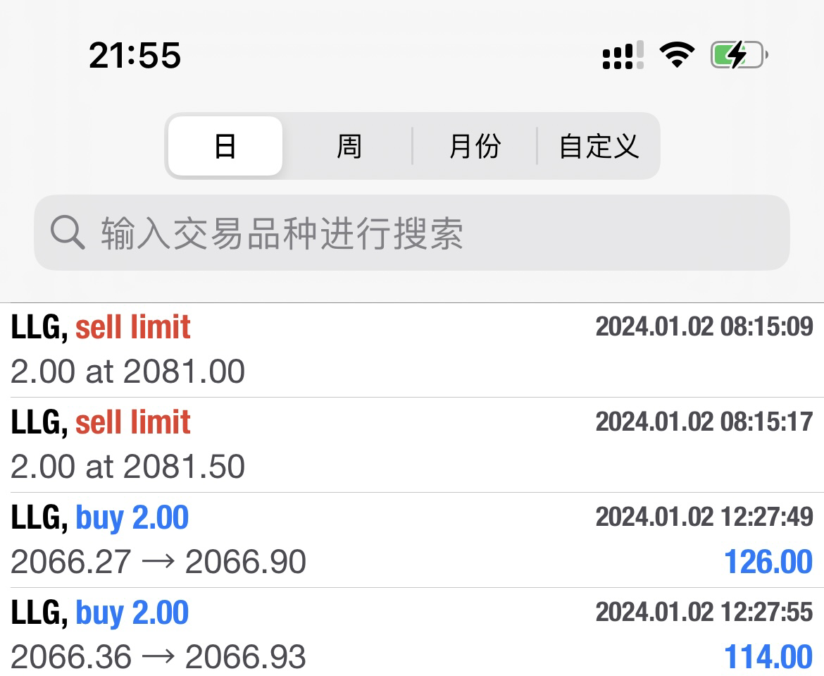Open the buy trade 2066.27 → 2066.90
Screen dimensions: 824x676
pos(412,540)
